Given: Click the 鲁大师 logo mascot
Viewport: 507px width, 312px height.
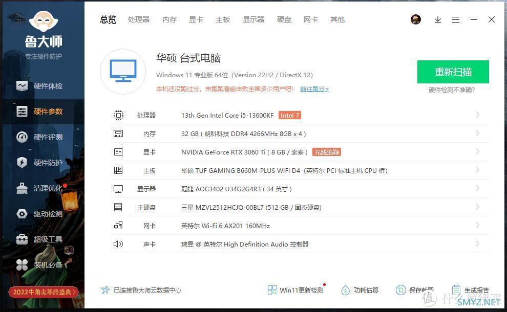Looking at the screenshot, I should 44,22.
